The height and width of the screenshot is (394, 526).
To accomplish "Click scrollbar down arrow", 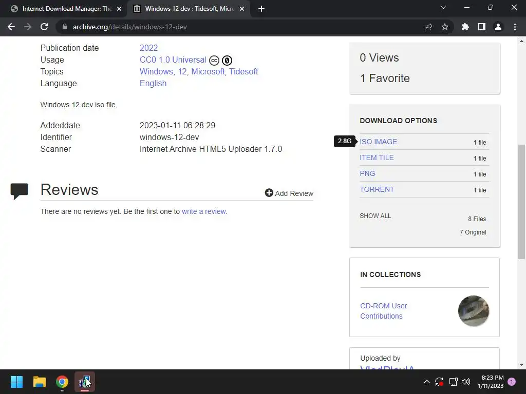I will [521, 365].
